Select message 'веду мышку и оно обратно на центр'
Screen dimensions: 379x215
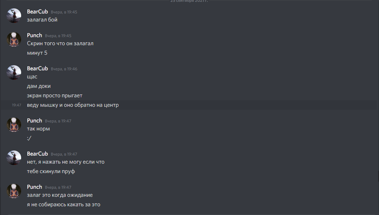tap(73, 105)
